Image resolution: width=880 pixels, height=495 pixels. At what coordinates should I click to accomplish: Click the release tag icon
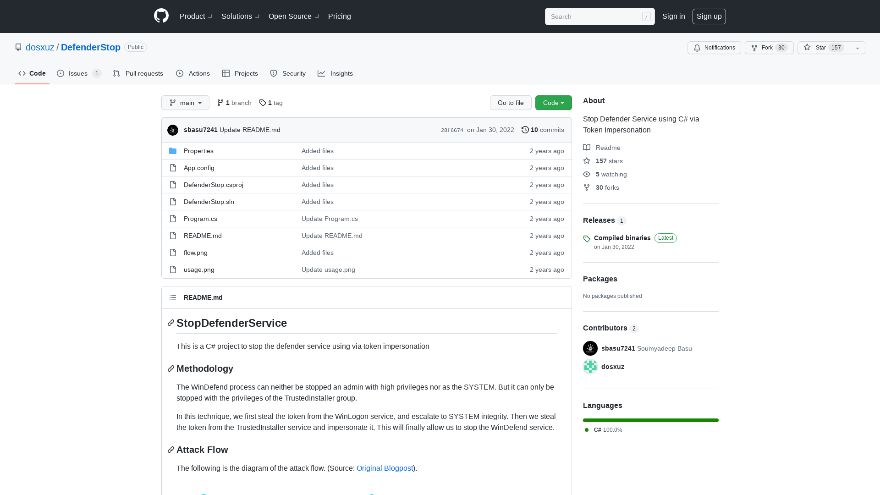tap(587, 238)
